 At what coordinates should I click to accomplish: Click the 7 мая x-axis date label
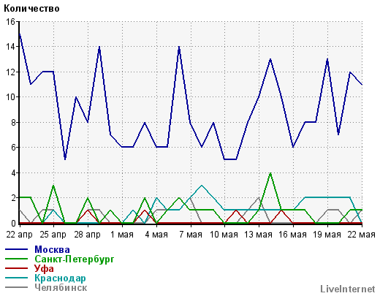coord(191,235)
